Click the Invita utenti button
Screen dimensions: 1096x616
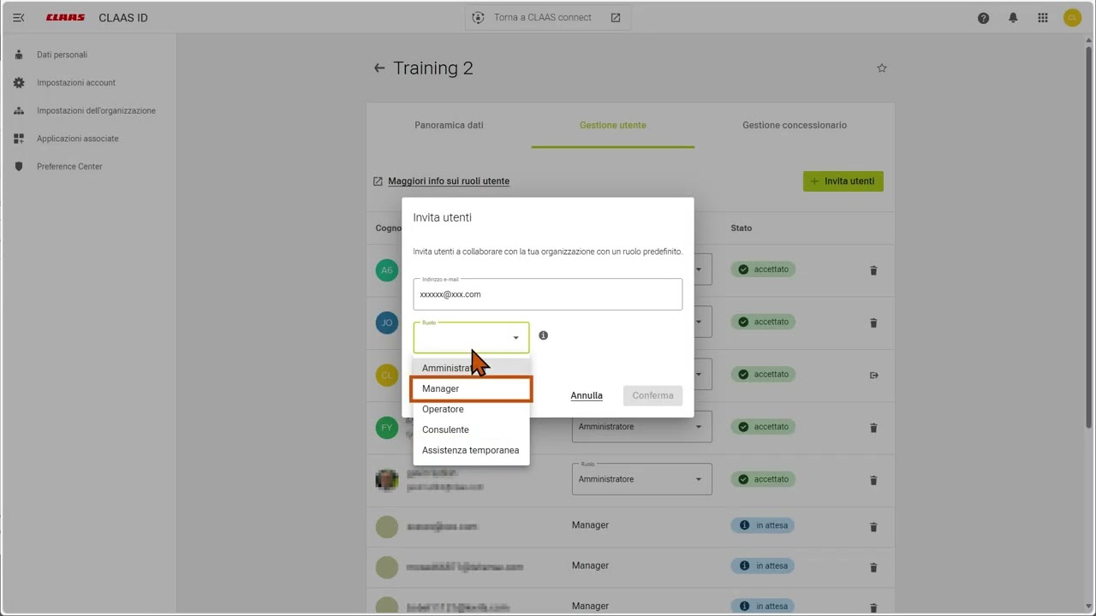tap(843, 181)
